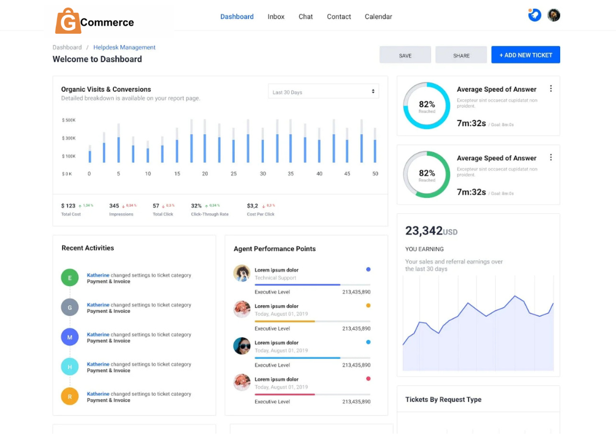Click the Save button
This screenshot has width=616, height=436.
pyautogui.click(x=405, y=55)
